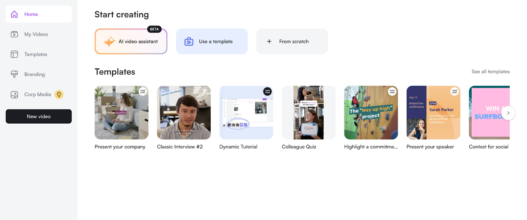The height and width of the screenshot is (220, 527).
Task: Click the Branding paint roller icon
Action: point(14,74)
